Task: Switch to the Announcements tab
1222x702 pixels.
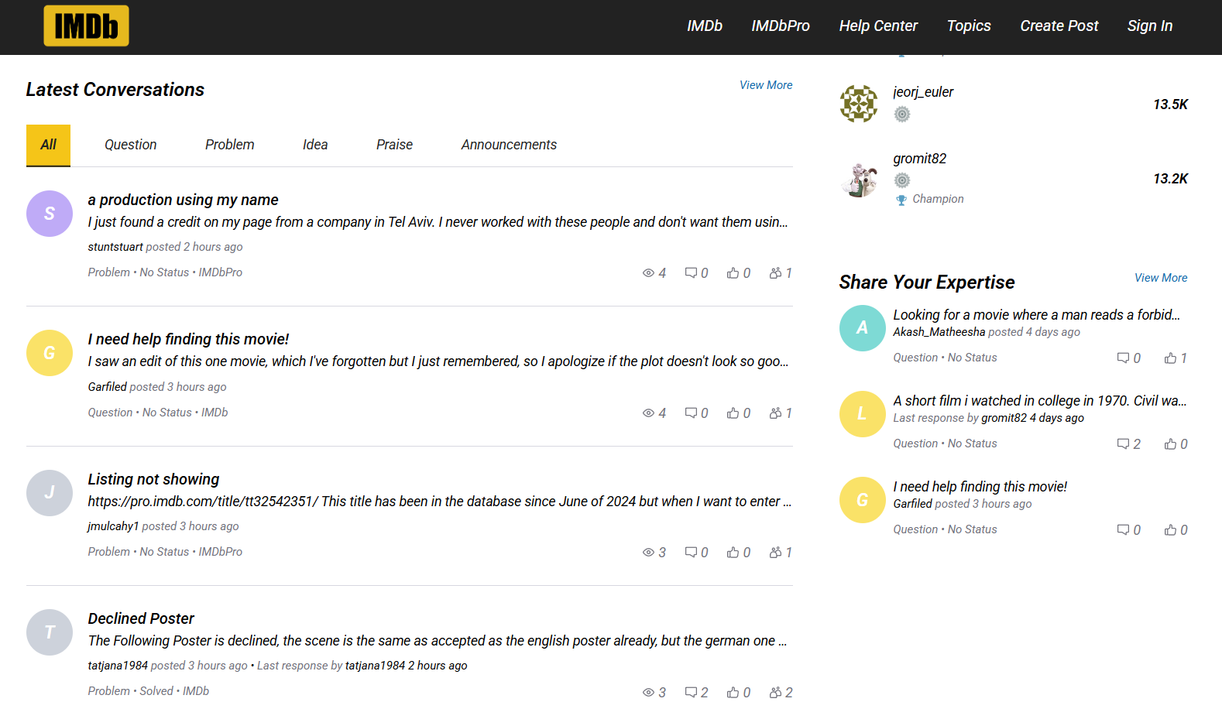Action: (509, 145)
